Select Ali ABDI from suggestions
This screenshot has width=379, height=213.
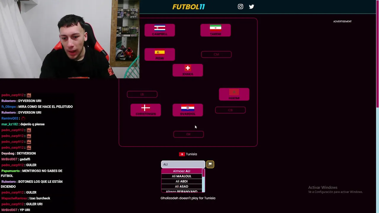pos(182,181)
